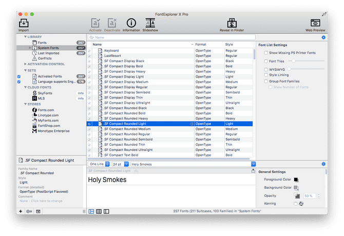
Task: Enable Font Tiles checkbox
Action: click(266, 62)
